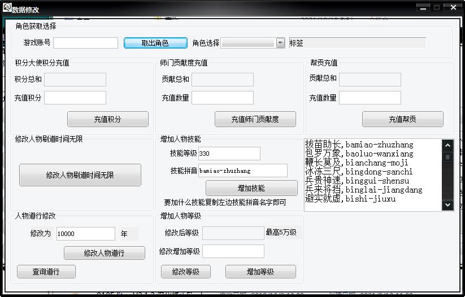Select 拔苗助长 bamiao-zhuzhang in list
This screenshot has height=297, width=465.
coord(359,145)
